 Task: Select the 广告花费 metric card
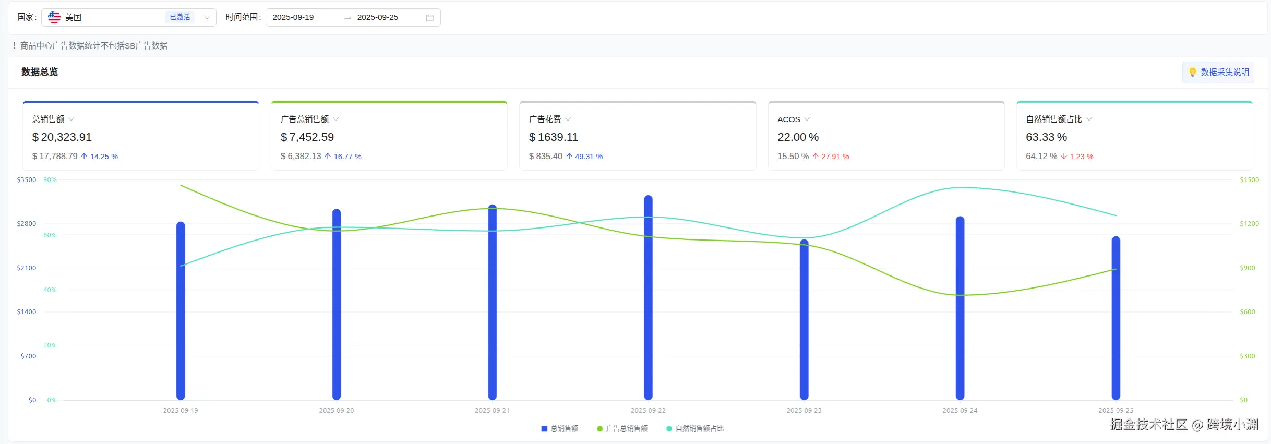click(x=637, y=136)
